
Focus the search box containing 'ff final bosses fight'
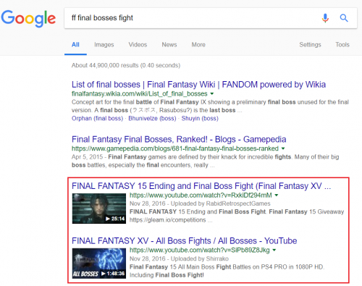coord(193,18)
